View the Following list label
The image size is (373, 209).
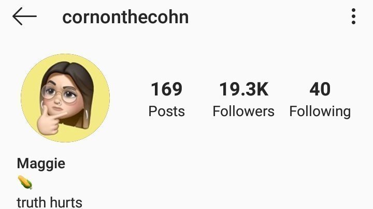pos(320,111)
